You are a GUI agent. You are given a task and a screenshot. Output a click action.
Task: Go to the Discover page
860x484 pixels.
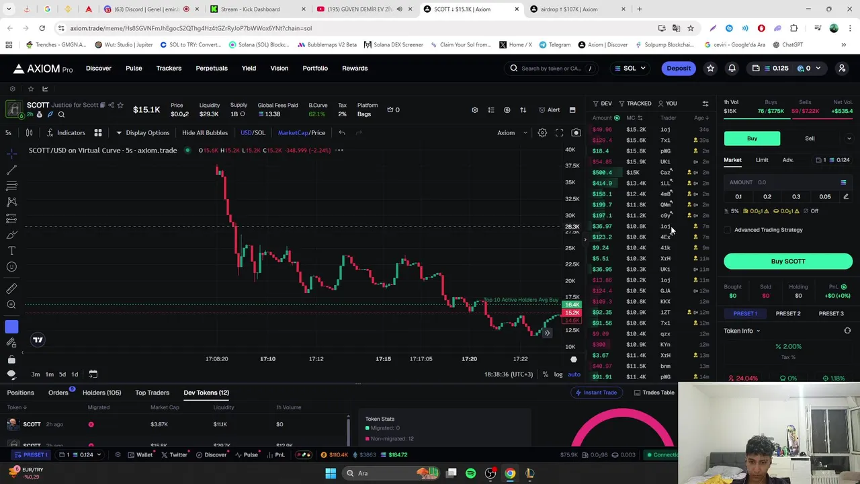tap(98, 68)
